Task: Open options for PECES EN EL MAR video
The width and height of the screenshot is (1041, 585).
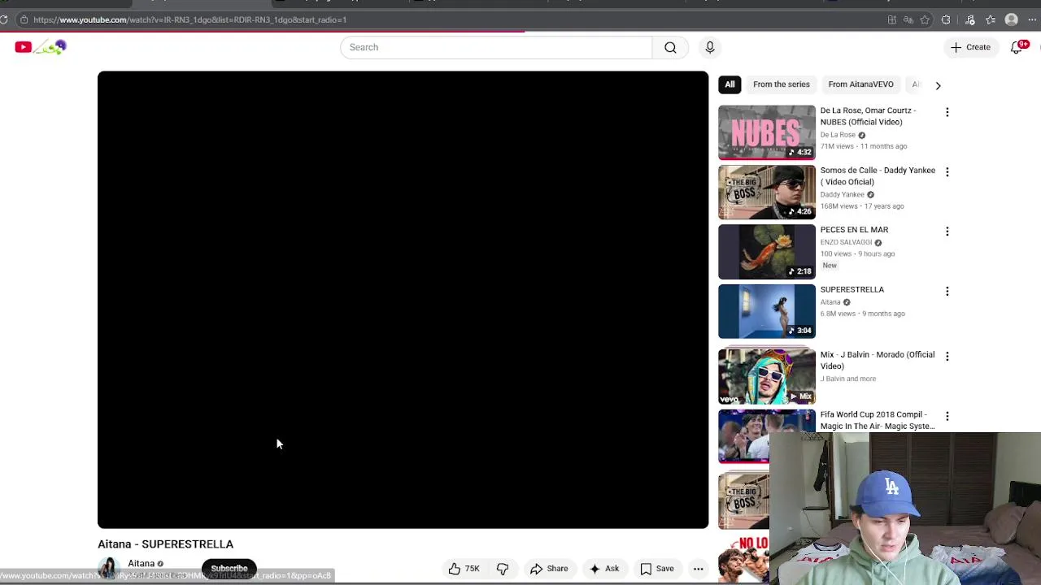Action: (947, 232)
